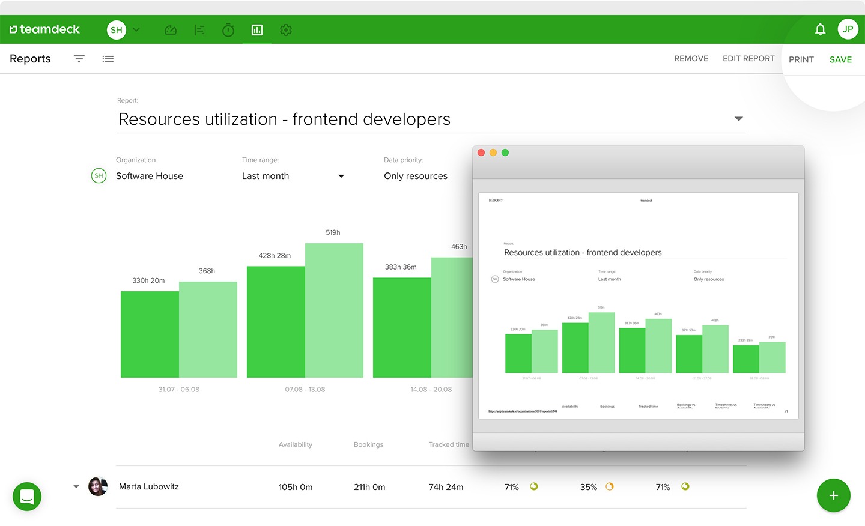Open the SH workspace switcher chevron
The height and width of the screenshot is (526, 865).
[136, 29]
